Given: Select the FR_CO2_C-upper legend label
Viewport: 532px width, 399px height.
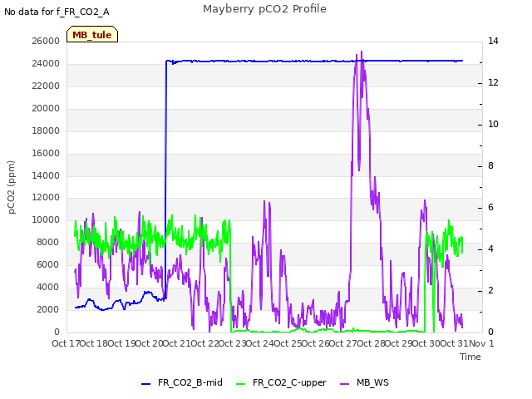Looking at the screenshot, I should click(289, 382).
